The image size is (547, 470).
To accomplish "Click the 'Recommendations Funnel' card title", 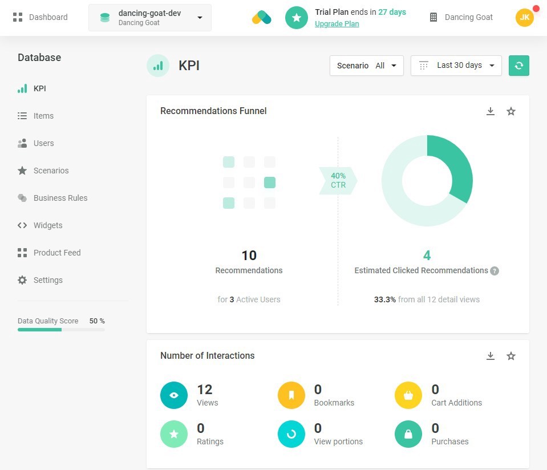I will coord(213,111).
